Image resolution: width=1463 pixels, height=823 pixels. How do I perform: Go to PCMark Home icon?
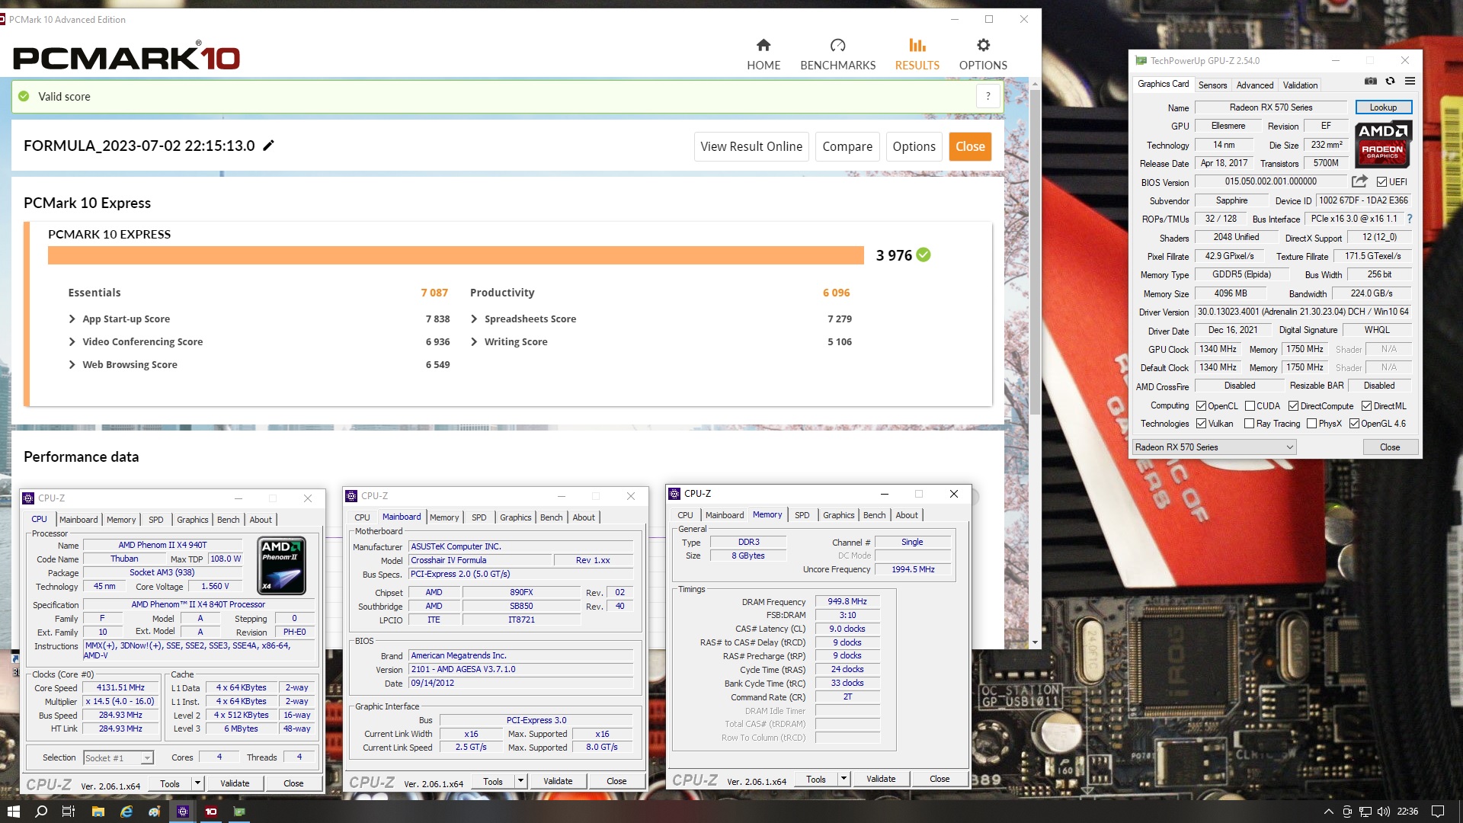click(x=764, y=45)
